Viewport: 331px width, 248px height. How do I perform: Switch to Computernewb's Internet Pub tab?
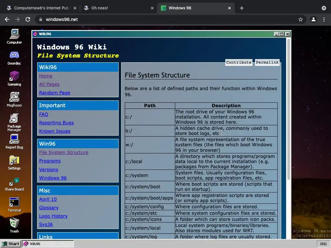point(41,8)
